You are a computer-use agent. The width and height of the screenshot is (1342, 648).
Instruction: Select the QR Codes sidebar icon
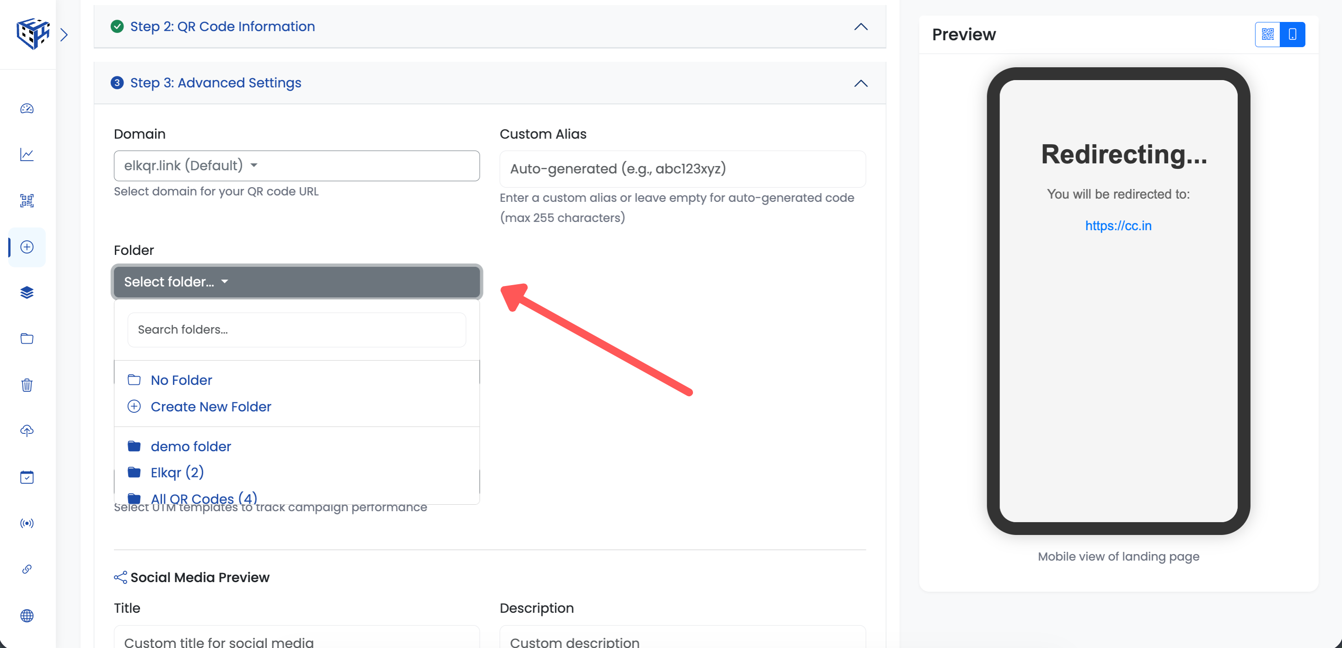point(26,200)
